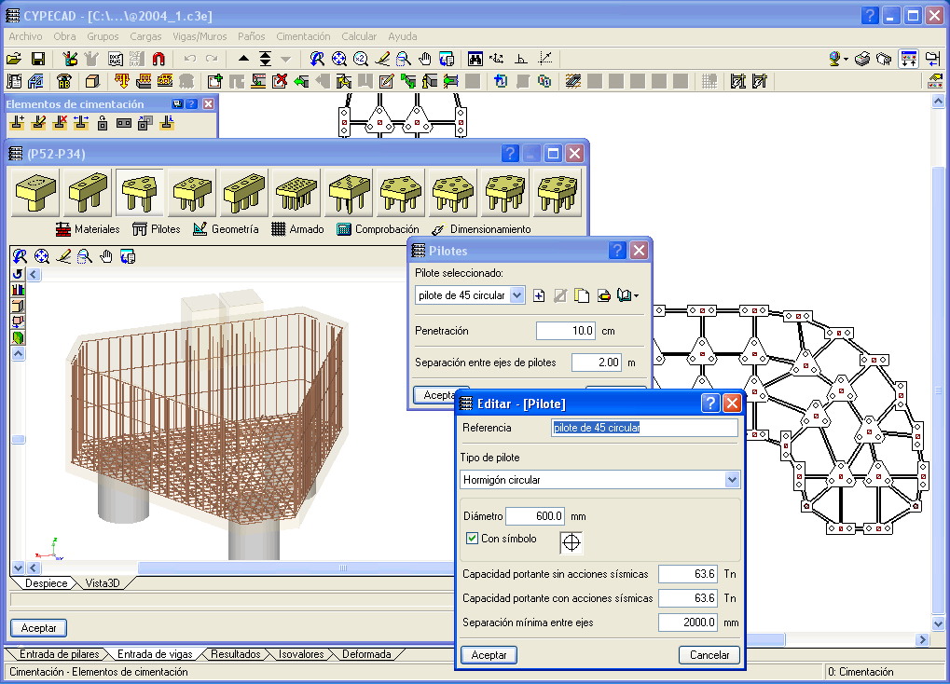Viewport: 950px width, 684px height.
Task: Click the 3D box view icon in second toolbar
Action: click(x=92, y=81)
